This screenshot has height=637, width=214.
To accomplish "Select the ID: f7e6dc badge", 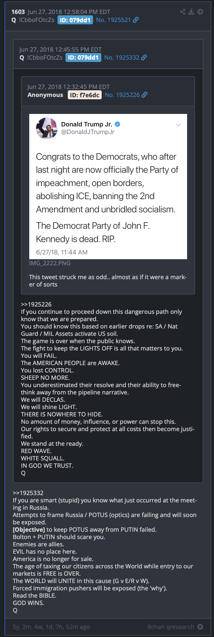I will [85, 95].
